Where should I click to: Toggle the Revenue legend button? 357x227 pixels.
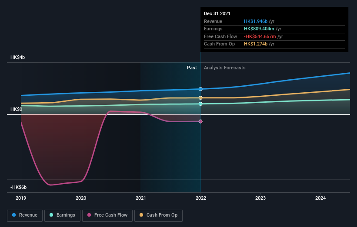[x=25, y=215]
